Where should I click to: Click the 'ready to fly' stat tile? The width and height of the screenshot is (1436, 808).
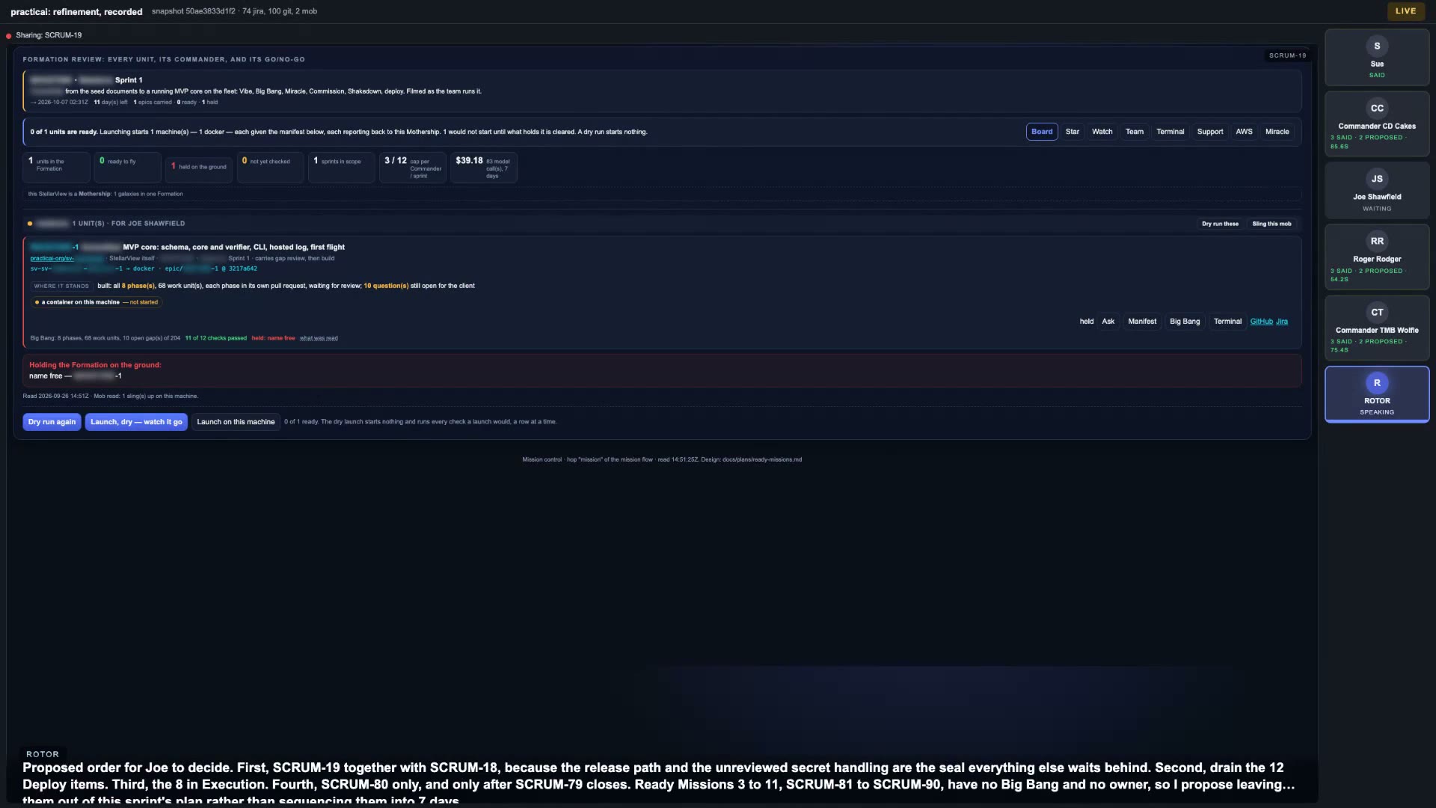pyautogui.click(x=128, y=167)
